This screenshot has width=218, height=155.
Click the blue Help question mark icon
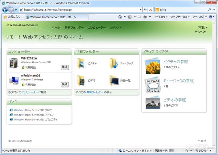210,17
